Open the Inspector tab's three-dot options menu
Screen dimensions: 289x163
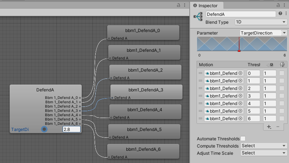(285, 5)
